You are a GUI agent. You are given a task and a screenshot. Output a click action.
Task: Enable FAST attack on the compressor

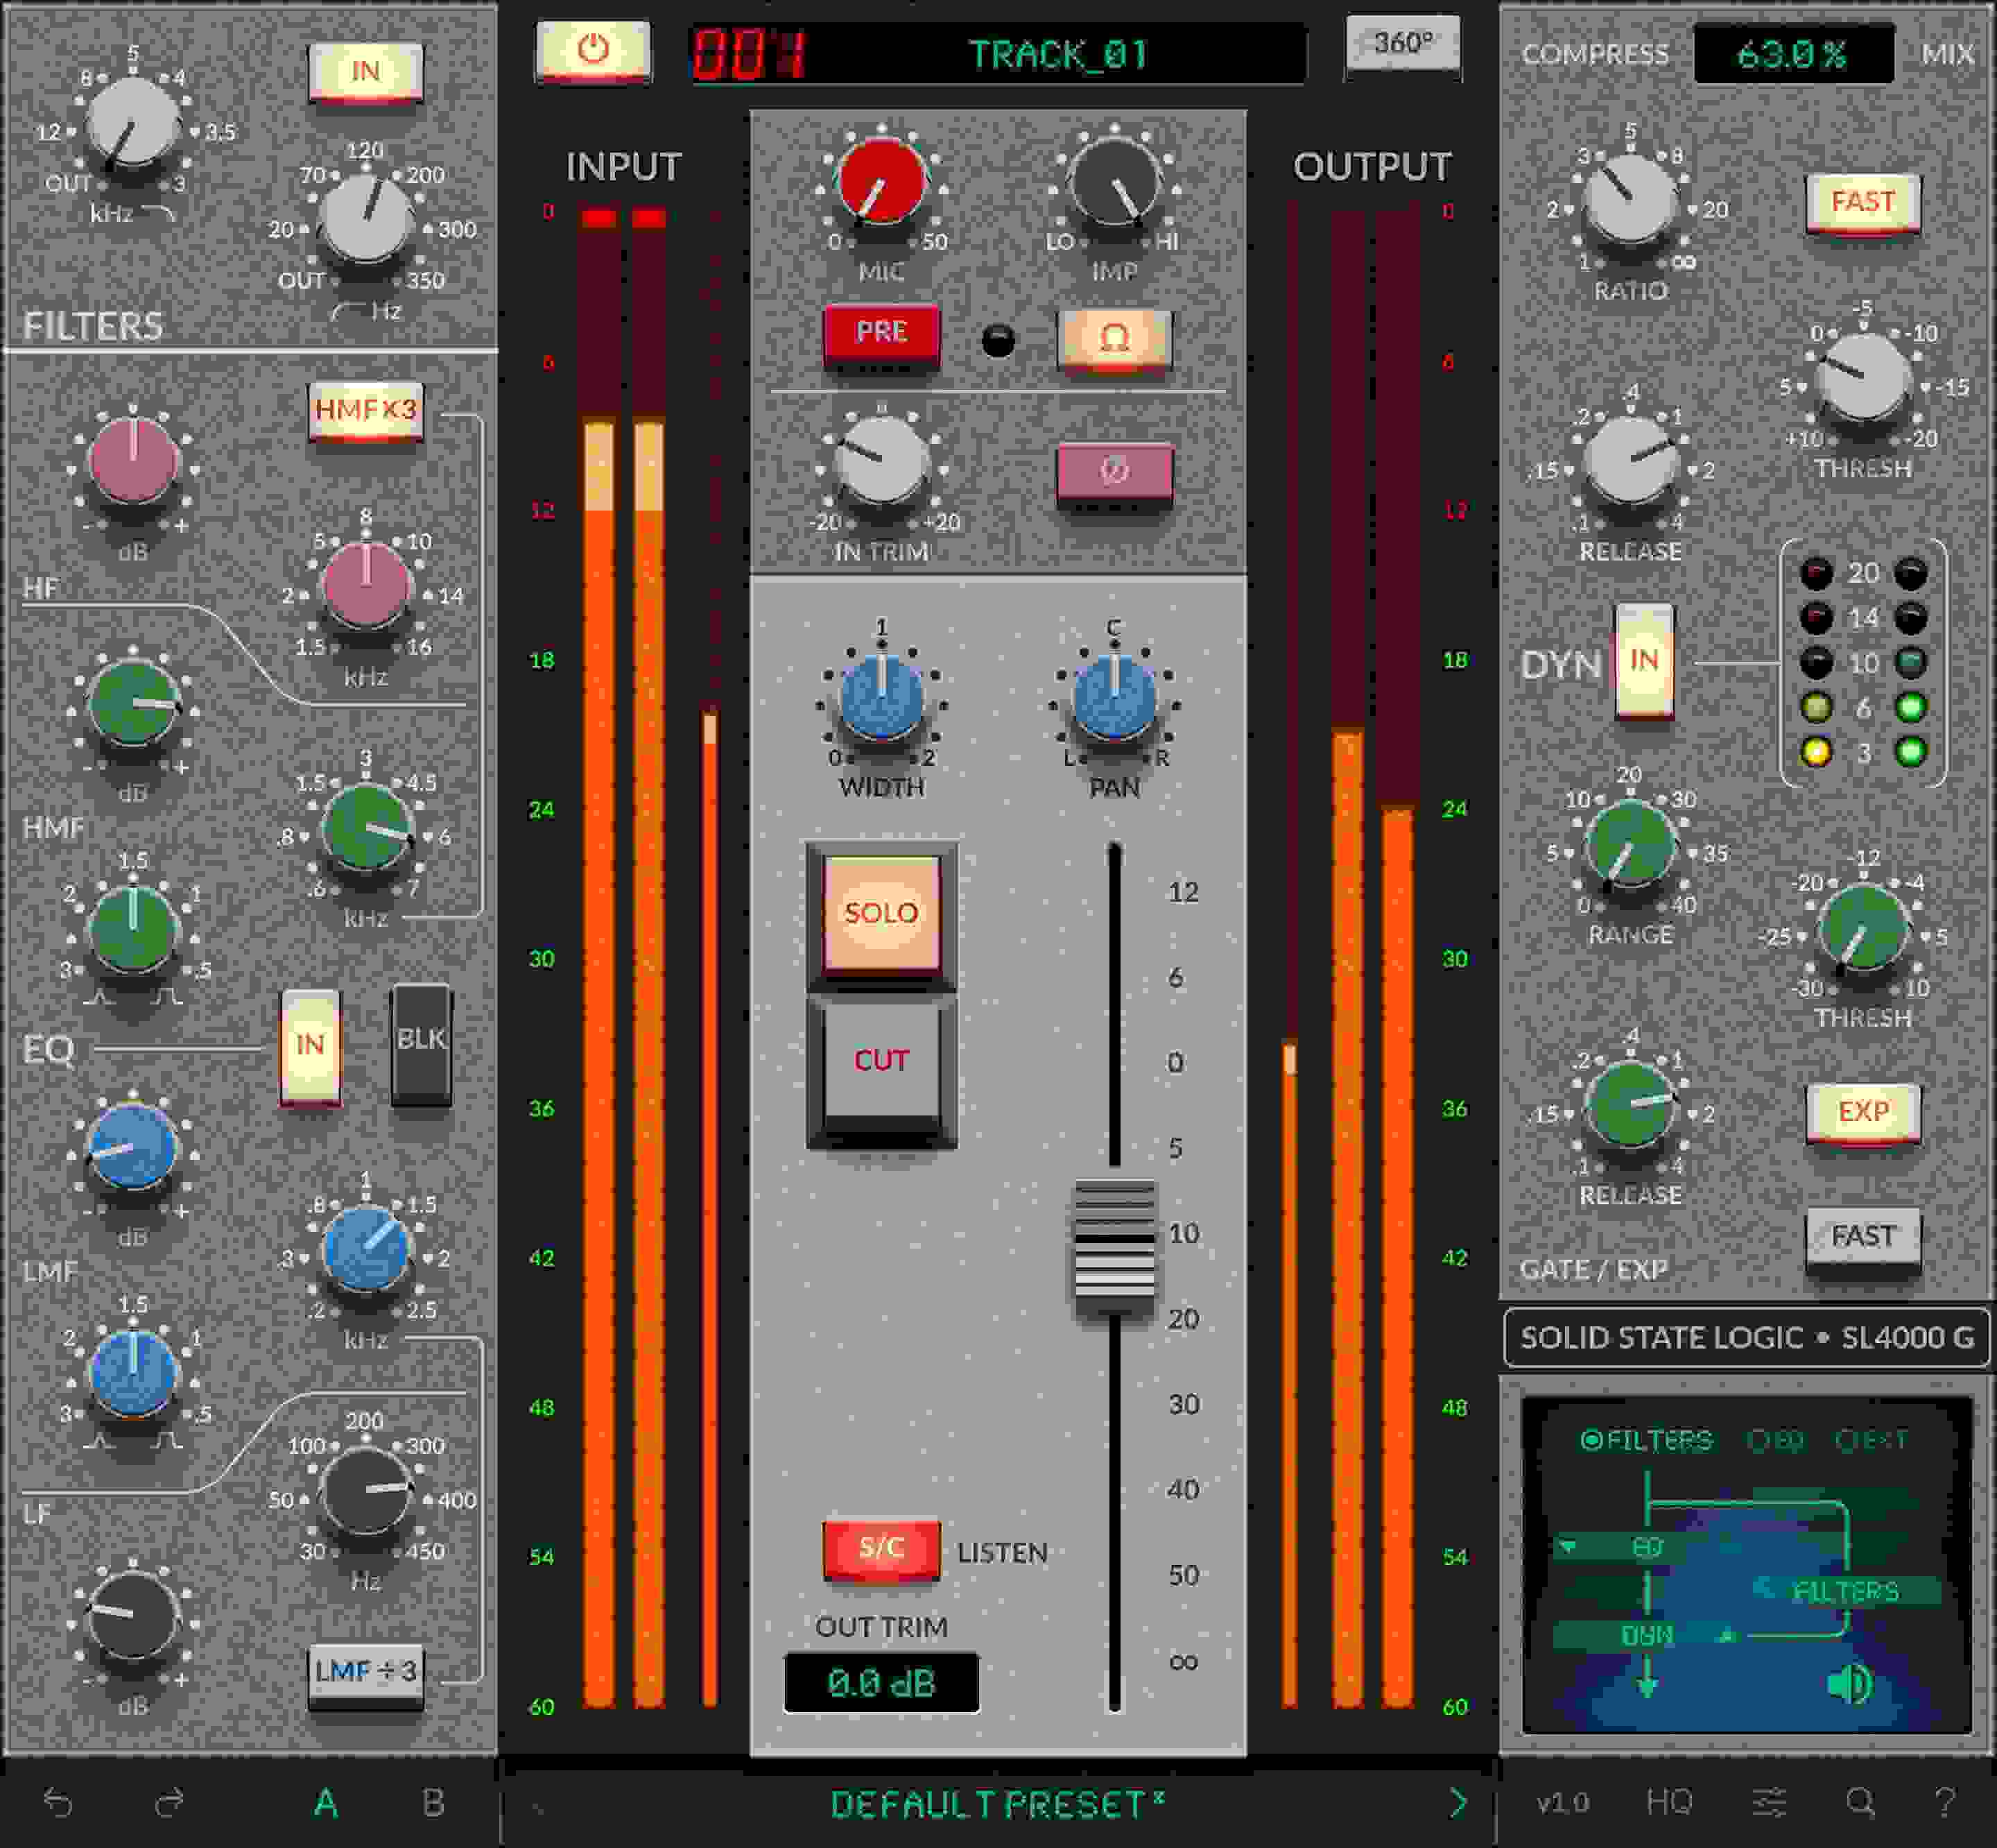tap(1864, 202)
